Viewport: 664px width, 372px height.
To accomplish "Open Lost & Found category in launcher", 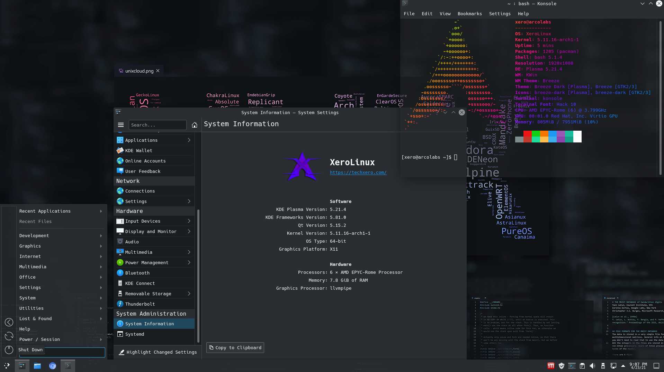I will coord(61,318).
